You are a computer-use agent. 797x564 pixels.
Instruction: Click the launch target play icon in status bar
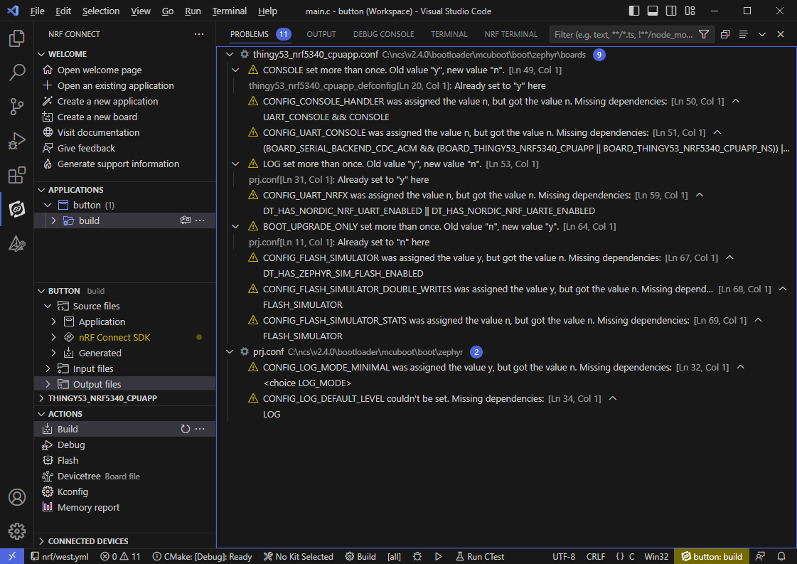[438, 556]
